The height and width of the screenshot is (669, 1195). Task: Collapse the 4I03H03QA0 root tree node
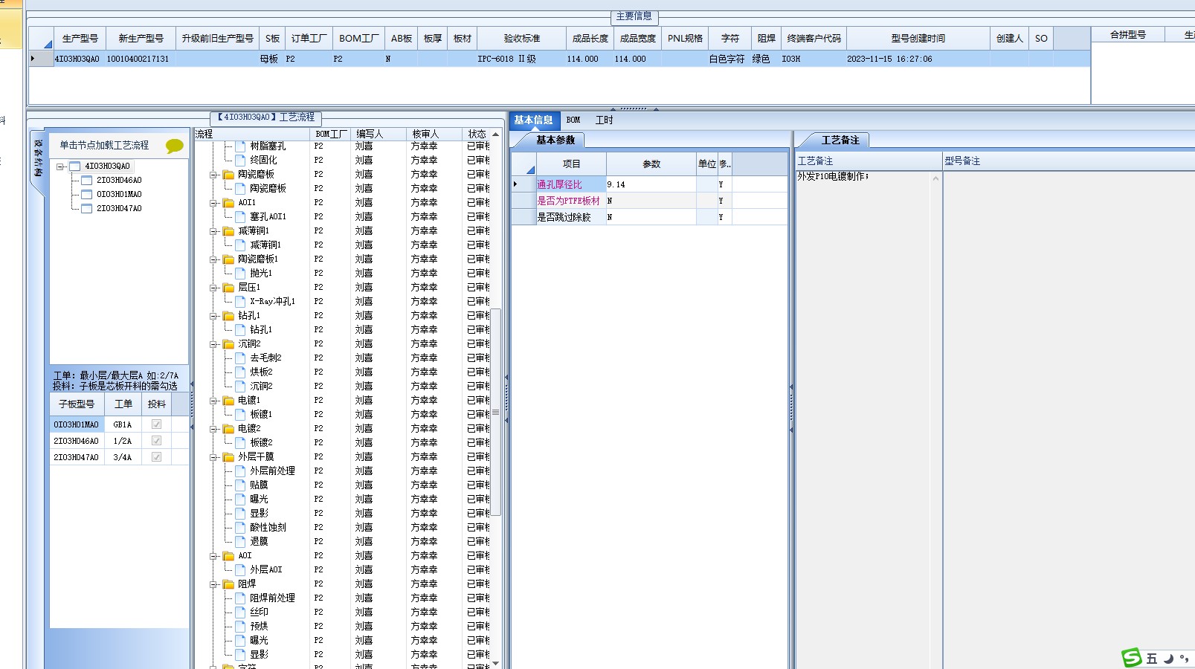pyautogui.click(x=60, y=167)
